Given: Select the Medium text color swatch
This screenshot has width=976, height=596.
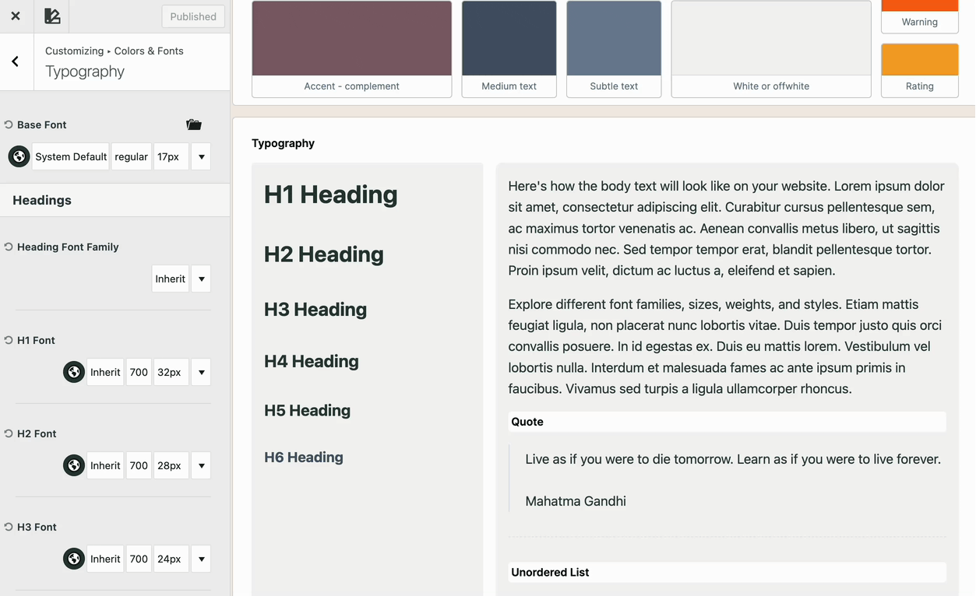Looking at the screenshot, I should tap(509, 39).
